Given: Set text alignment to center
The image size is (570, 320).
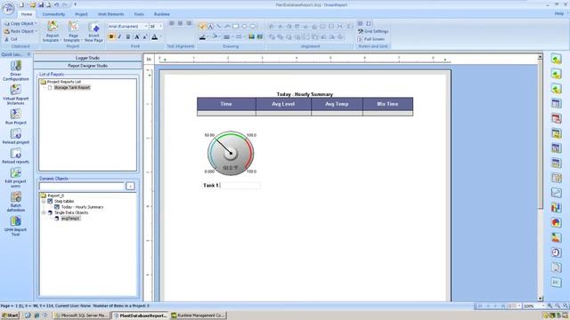Looking at the screenshot, I should click(x=180, y=23).
